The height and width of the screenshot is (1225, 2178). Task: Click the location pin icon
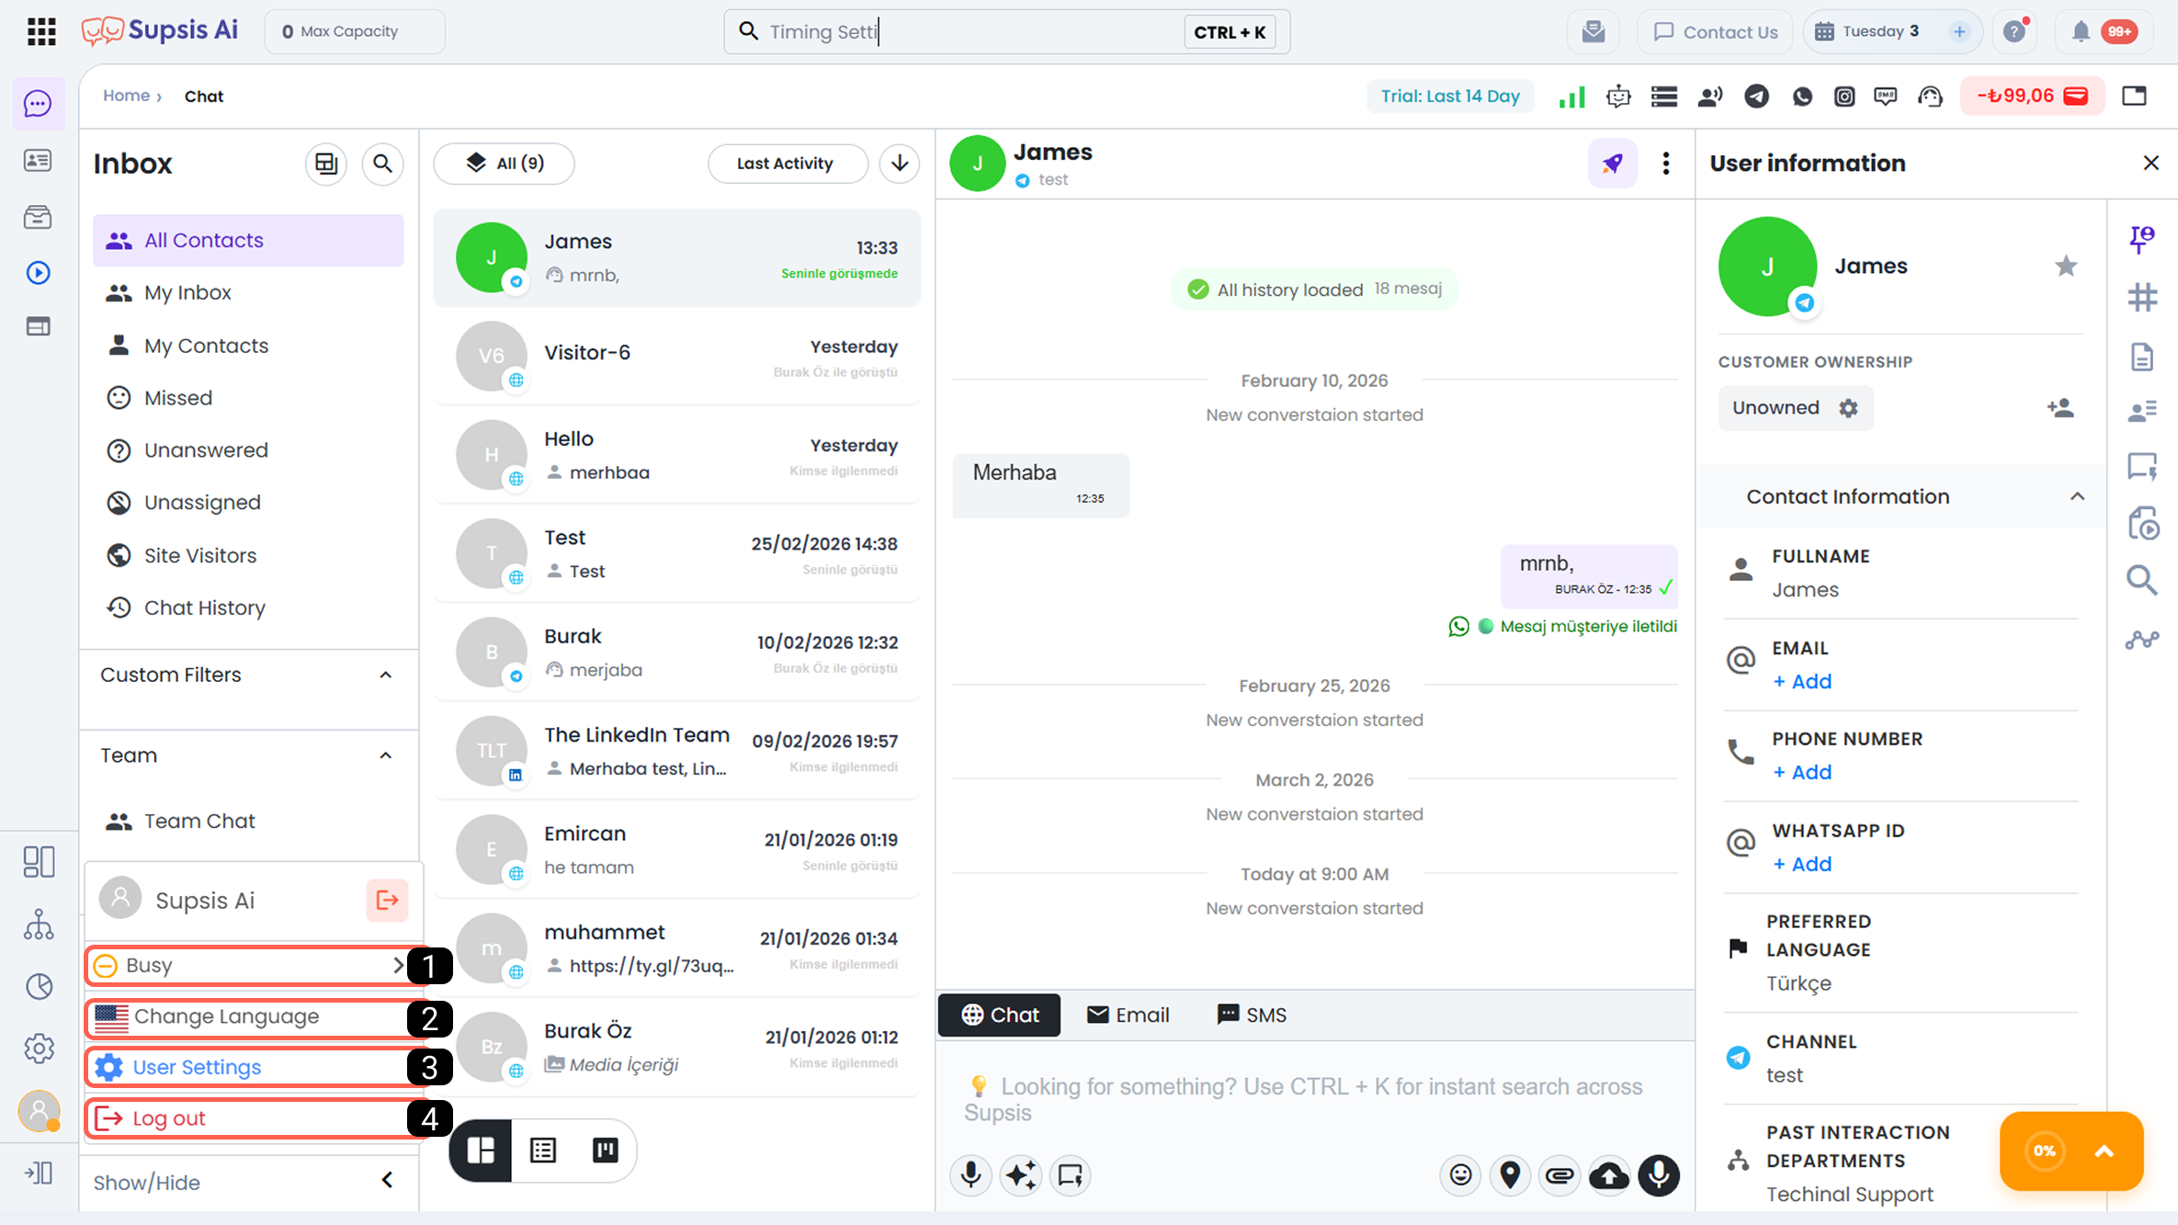point(1510,1174)
